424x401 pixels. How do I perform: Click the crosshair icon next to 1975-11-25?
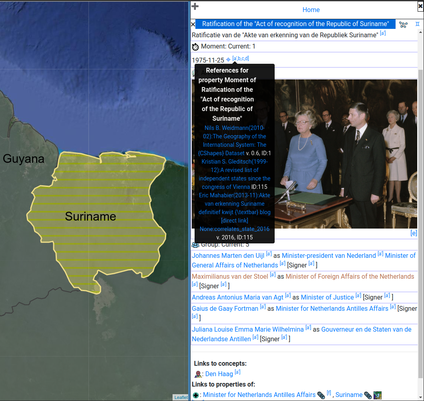point(228,60)
